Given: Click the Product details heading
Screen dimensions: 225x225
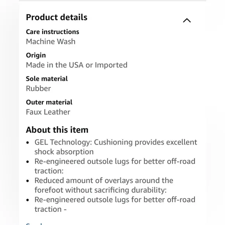Looking at the screenshot, I should (57, 17).
